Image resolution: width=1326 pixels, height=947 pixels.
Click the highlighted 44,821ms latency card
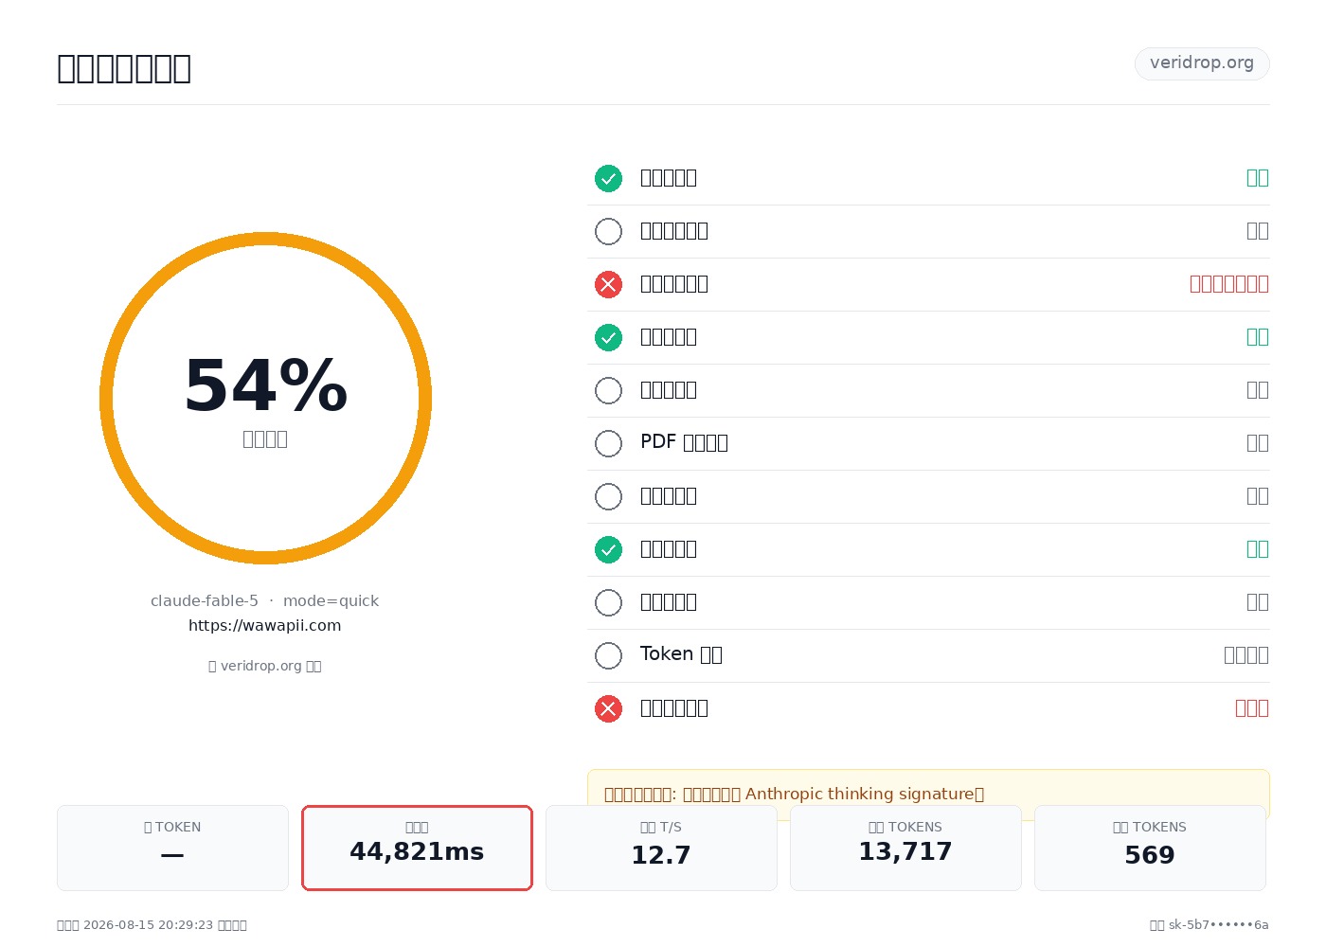pos(417,848)
